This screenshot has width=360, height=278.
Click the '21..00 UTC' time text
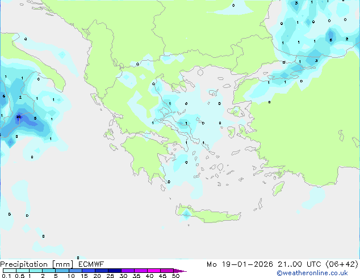(299, 264)
